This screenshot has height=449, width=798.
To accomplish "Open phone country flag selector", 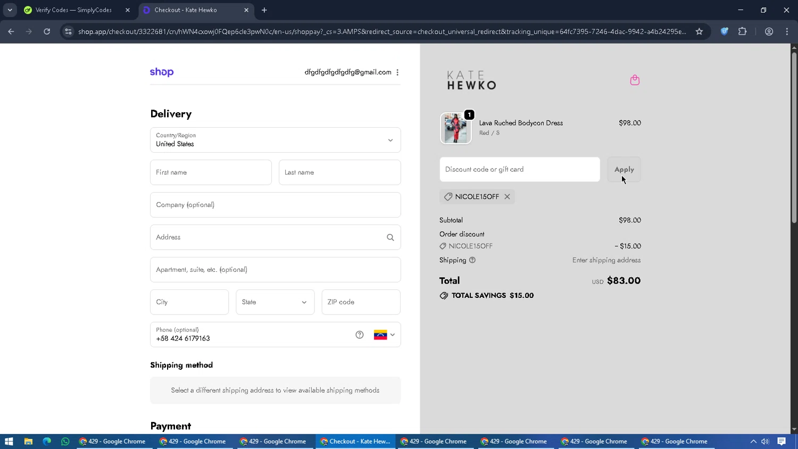I will coord(384,335).
